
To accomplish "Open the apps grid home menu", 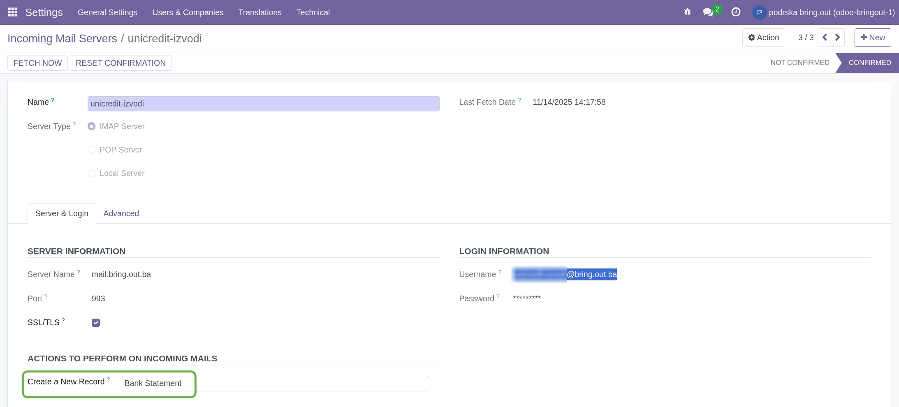I will (12, 12).
